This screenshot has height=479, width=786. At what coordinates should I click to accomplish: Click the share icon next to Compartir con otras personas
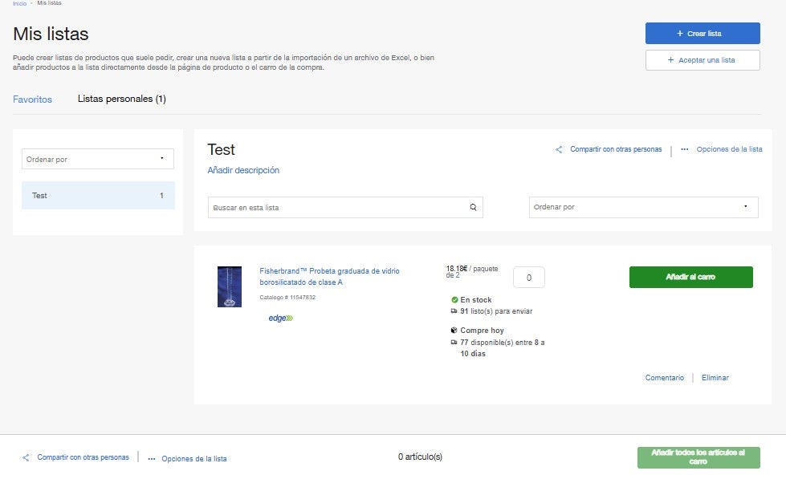[559, 149]
